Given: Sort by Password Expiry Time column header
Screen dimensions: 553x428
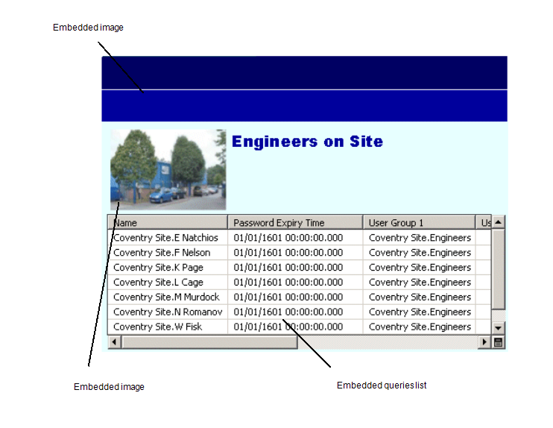Looking at the screenshot, I should point(295,222).
